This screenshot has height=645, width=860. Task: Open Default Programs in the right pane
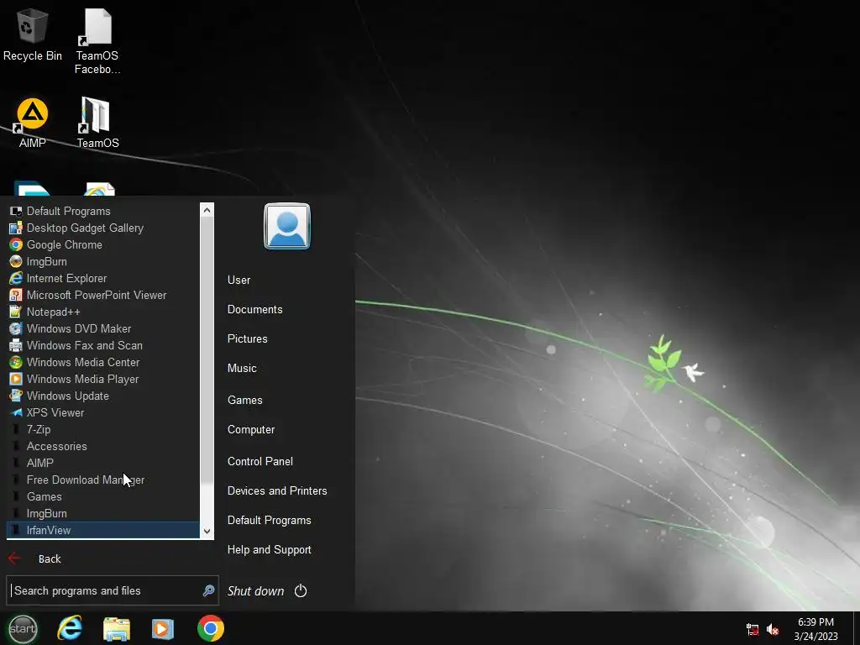pos(270,521)
